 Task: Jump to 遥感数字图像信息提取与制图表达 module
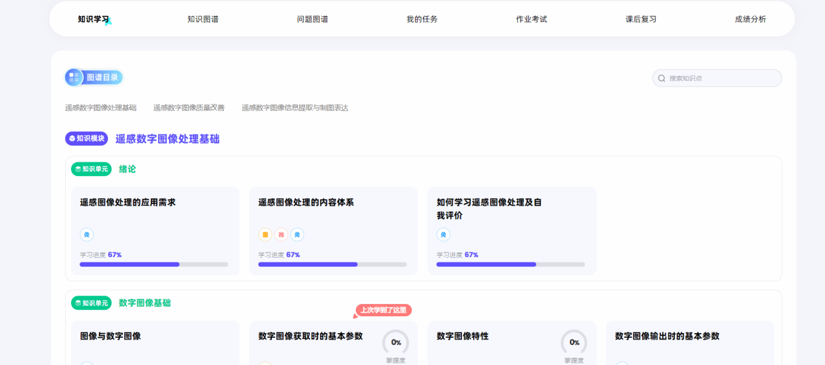click(295, 108)
